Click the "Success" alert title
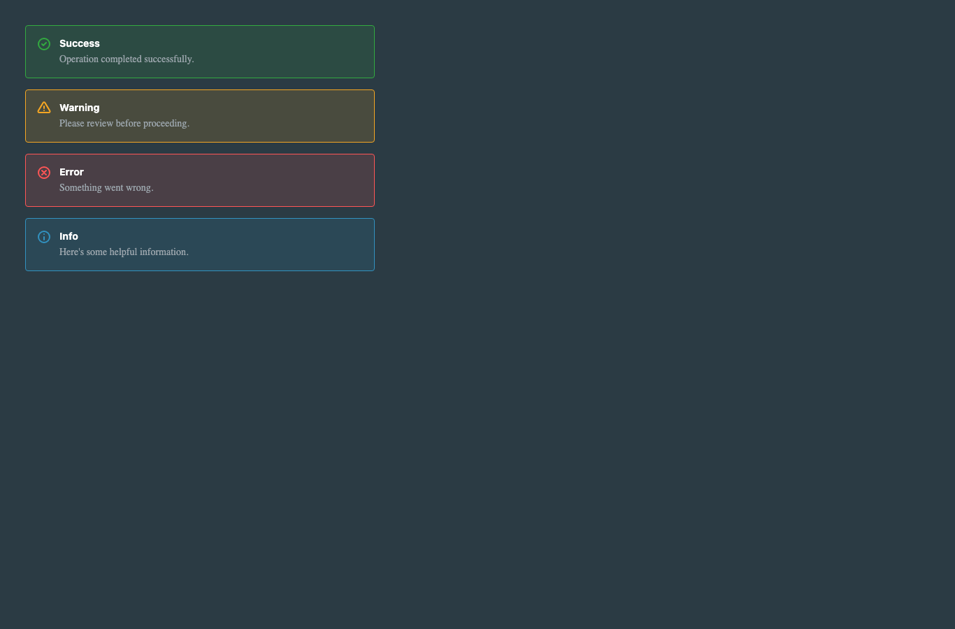 tap(80, 43)
